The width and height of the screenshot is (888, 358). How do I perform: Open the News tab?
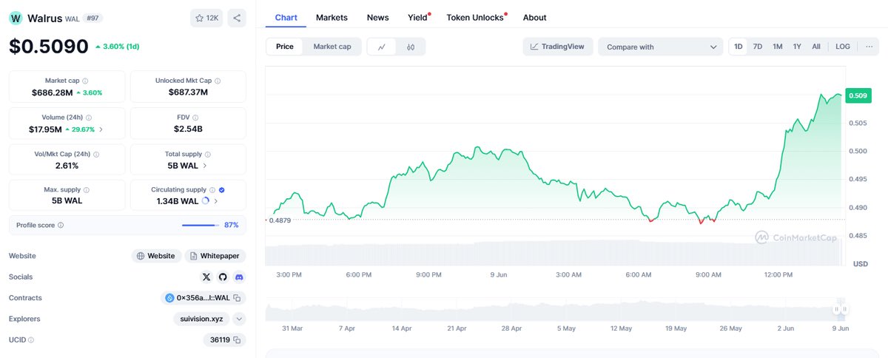tap(377, 17)
